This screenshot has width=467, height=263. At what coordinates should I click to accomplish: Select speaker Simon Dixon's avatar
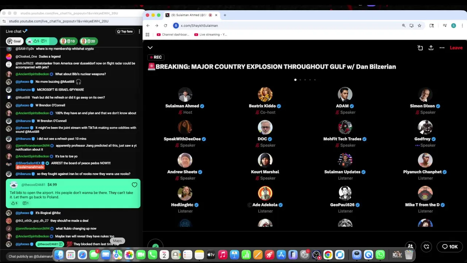pyautogui.click(x=425, y=95)
